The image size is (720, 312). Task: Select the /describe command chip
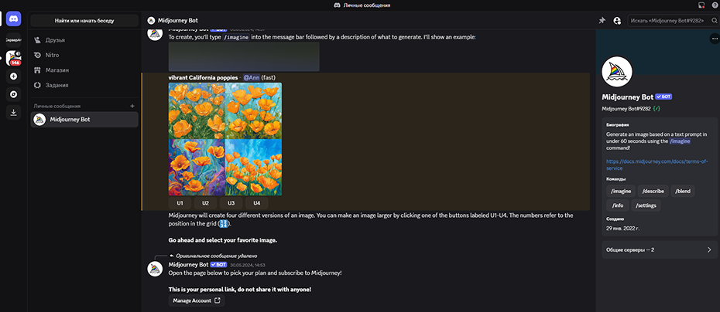653,191
